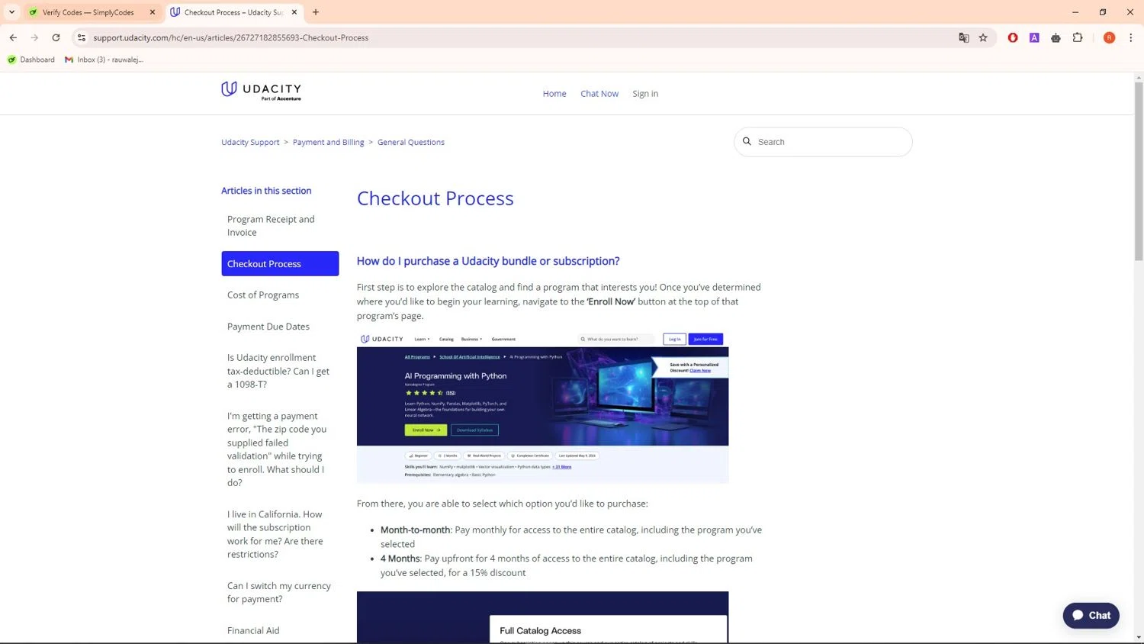1144x644 pixels.
Task: Open the extensions puzzle icon
Action: tap(1078, 37)
